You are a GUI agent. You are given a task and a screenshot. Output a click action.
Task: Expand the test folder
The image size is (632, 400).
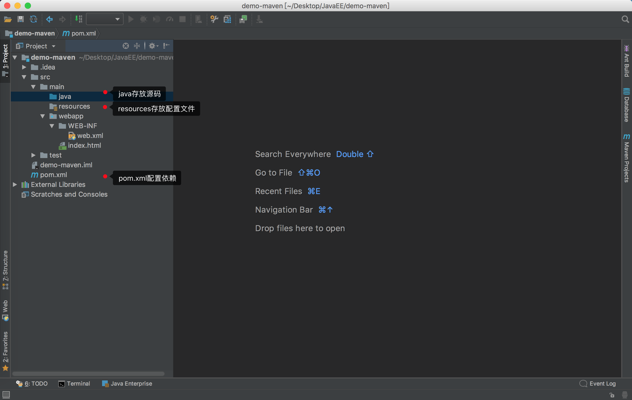(x=33, y=155)
